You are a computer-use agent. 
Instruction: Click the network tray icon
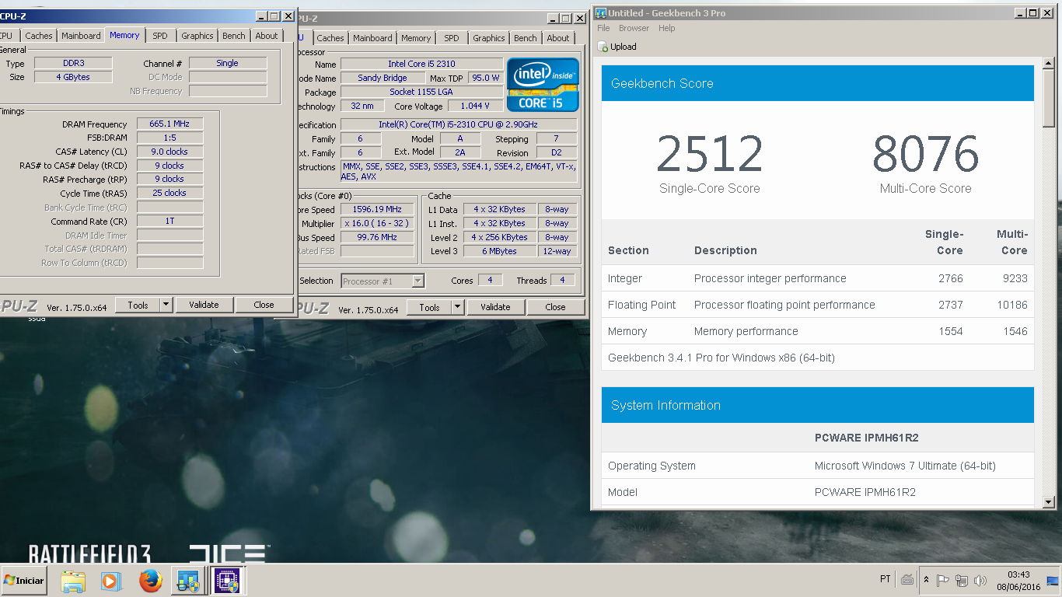(x=962, y=580)
